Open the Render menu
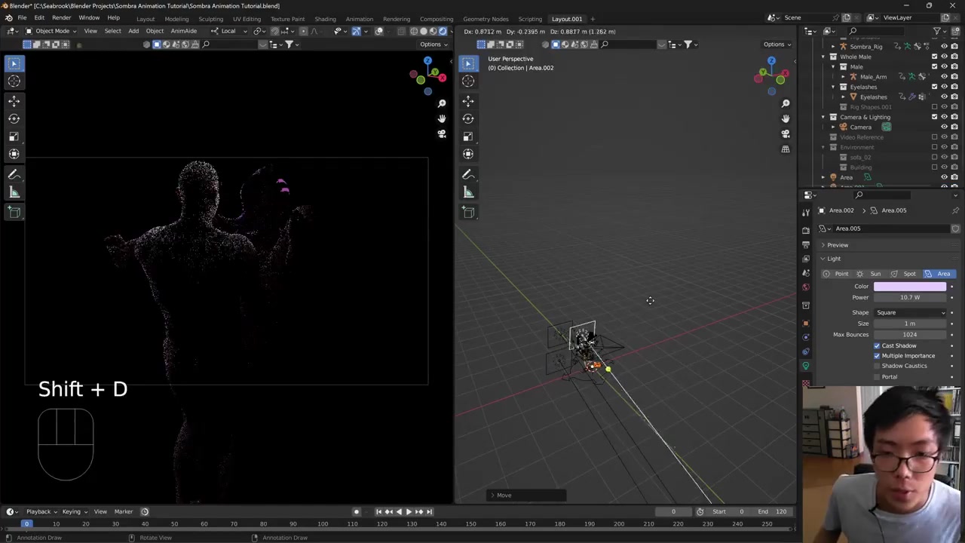This screenshot has width=965, height=543. pos(61,18)
